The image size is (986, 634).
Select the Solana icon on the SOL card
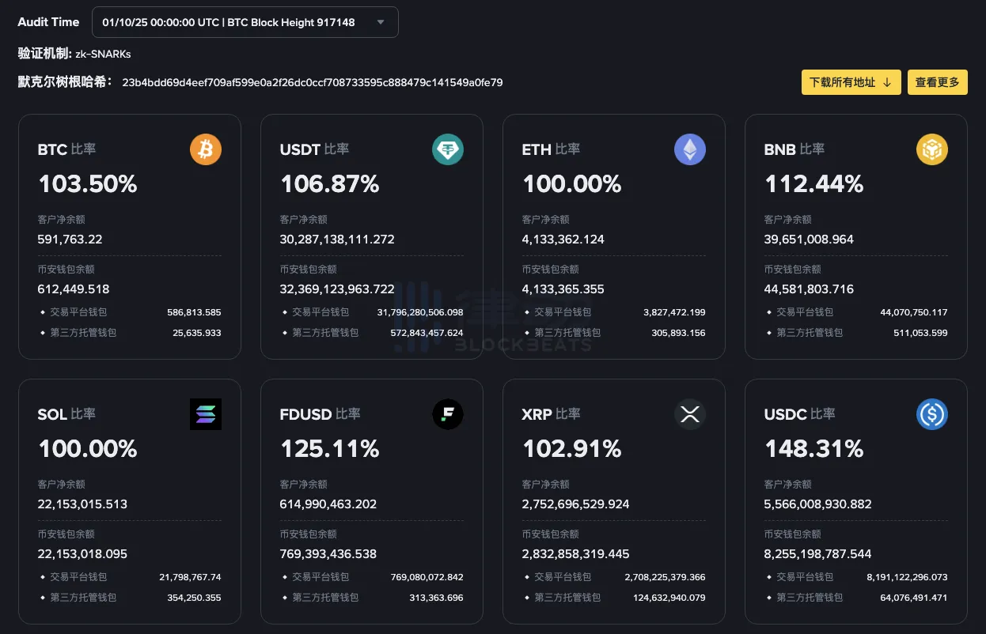click(206, 413)
